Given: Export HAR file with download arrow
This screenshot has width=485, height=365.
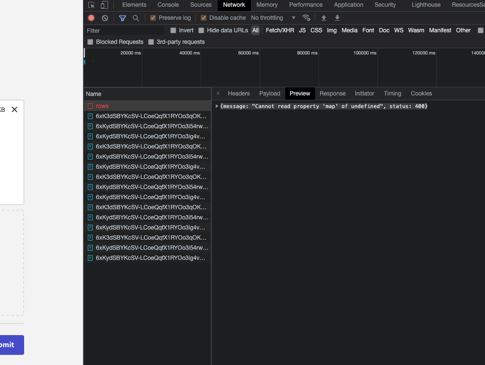Looking at the screenshot, I should [337, 18].
